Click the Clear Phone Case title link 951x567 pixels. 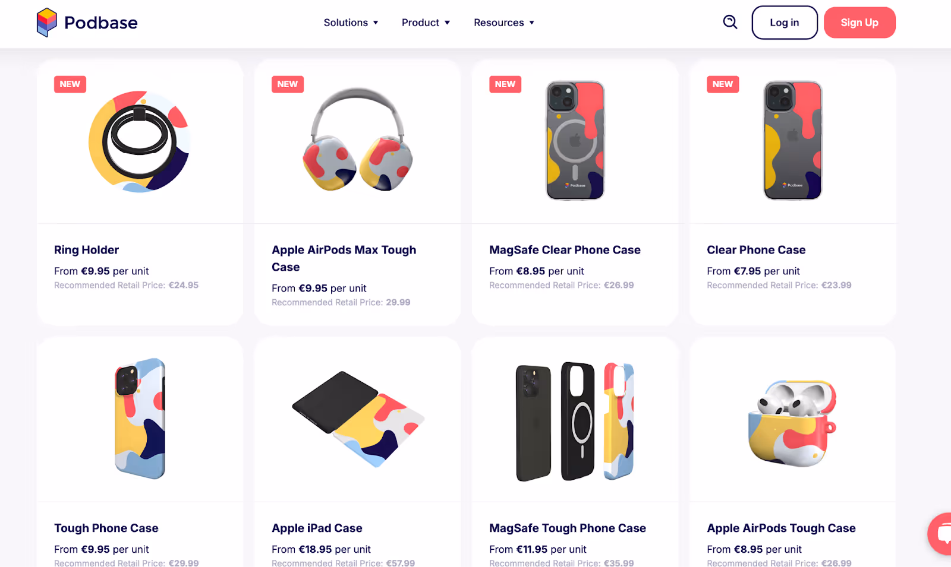pos(756,250)
